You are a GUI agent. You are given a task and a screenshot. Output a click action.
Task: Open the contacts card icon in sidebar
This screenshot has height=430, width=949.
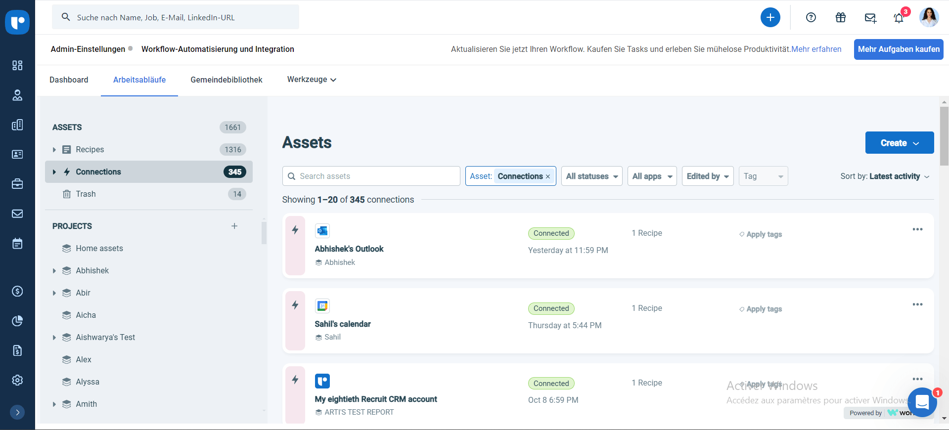17,154
